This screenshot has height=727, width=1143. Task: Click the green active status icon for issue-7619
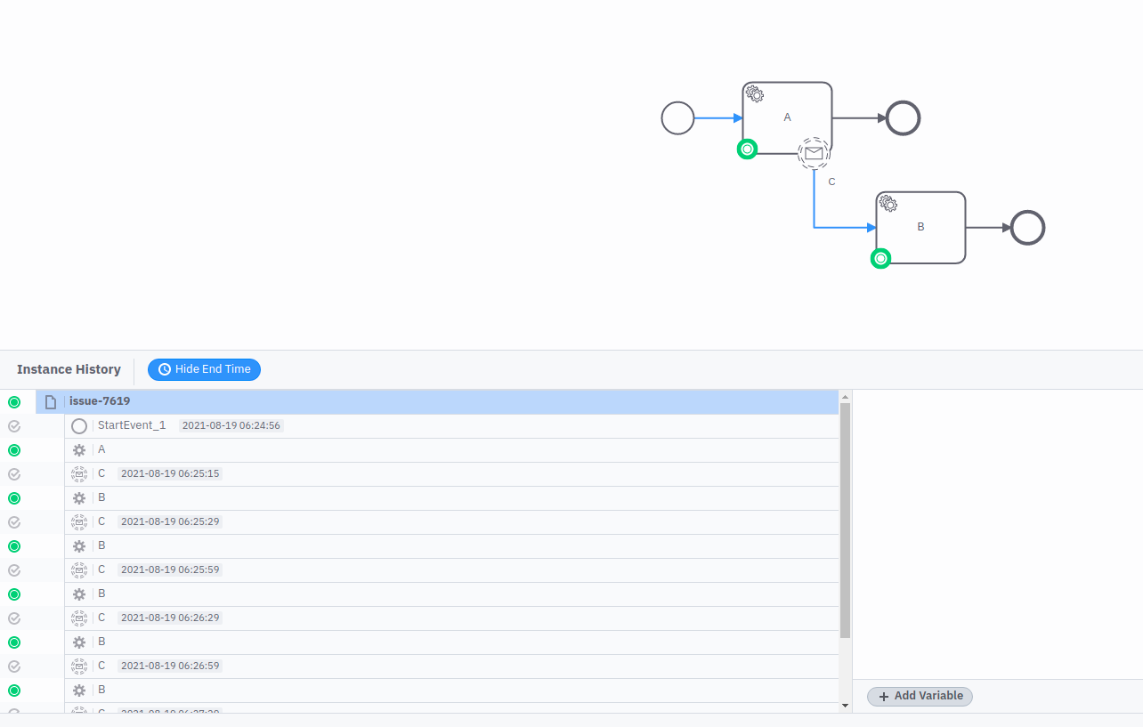click(14, 402)
